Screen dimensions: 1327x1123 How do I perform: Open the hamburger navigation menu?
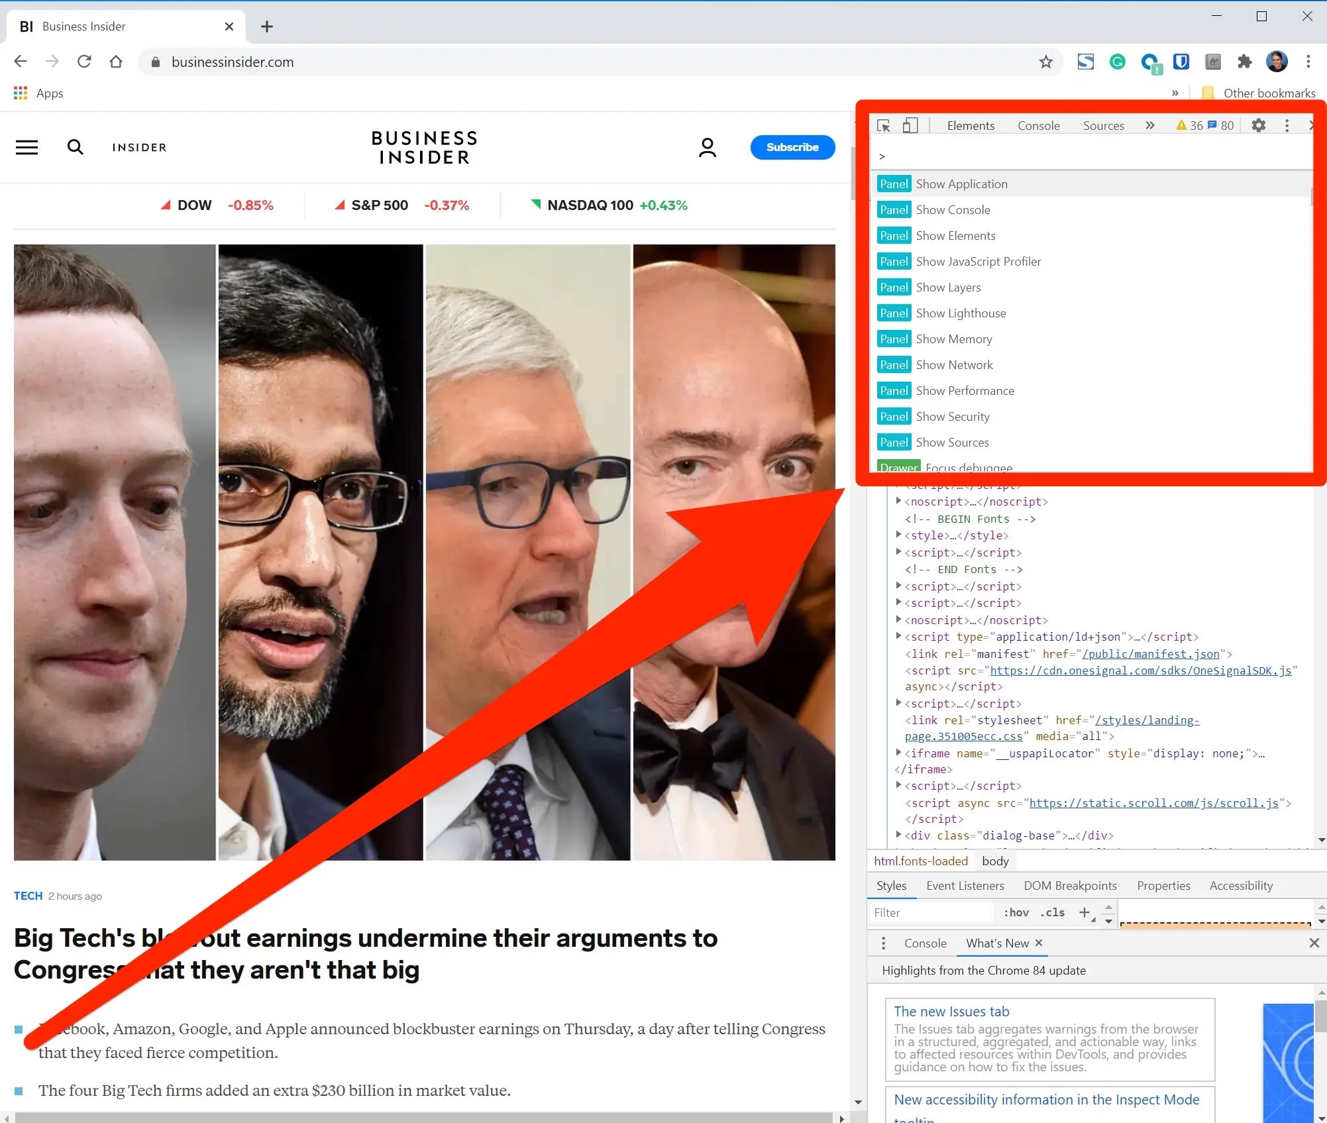click(27, 147)
